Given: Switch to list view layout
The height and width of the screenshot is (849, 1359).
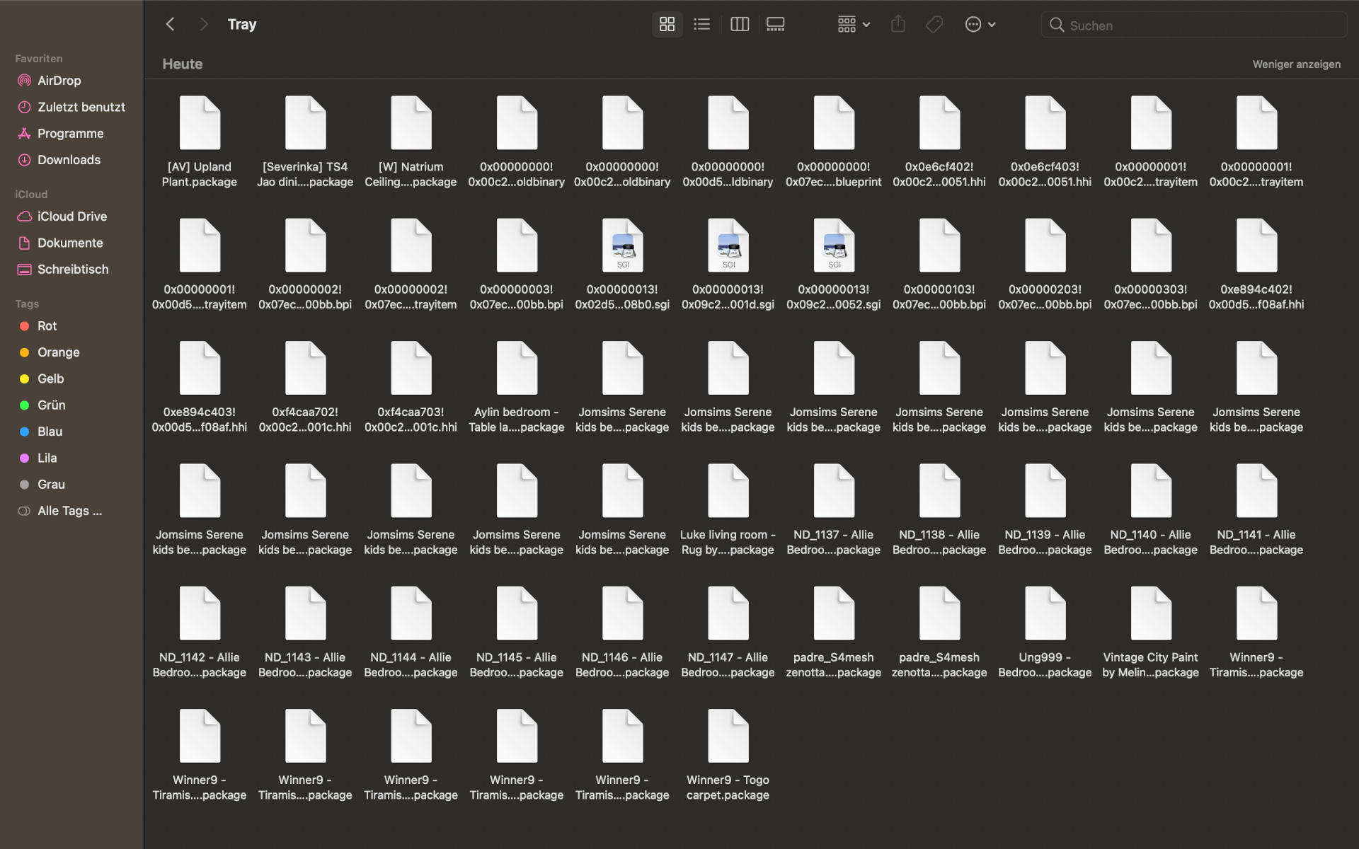Looking at the screenshot, I should click(702, 23).
